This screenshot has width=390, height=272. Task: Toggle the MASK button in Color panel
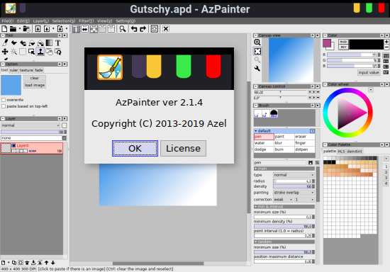pyautogui.click(x=343, y=42)
